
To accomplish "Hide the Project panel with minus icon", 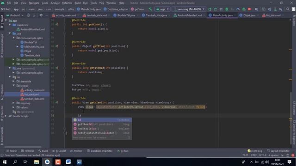I will [47, 15].
